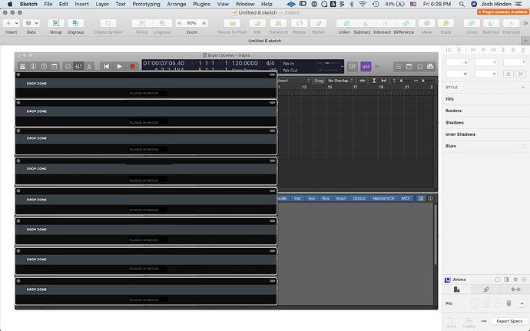
Task: Click the Rotate tool icon
Action: [299, 23]
